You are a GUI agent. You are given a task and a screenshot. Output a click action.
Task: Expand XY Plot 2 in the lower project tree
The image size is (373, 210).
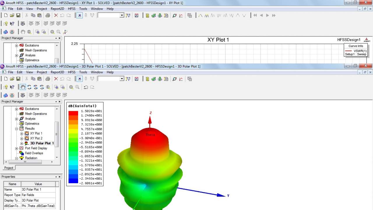[22, 139]
